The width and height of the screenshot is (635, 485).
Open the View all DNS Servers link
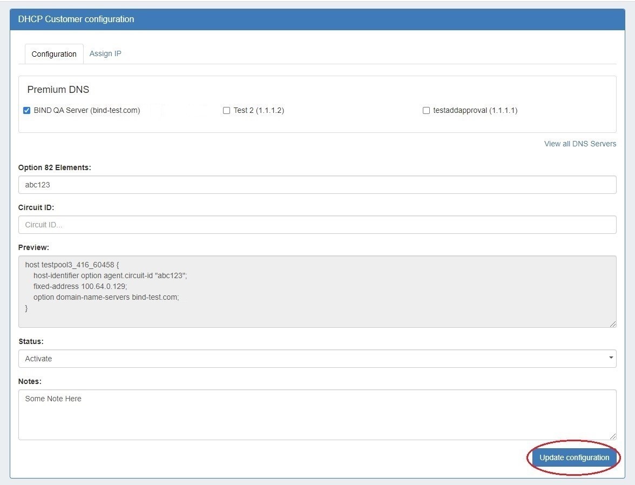580,144
